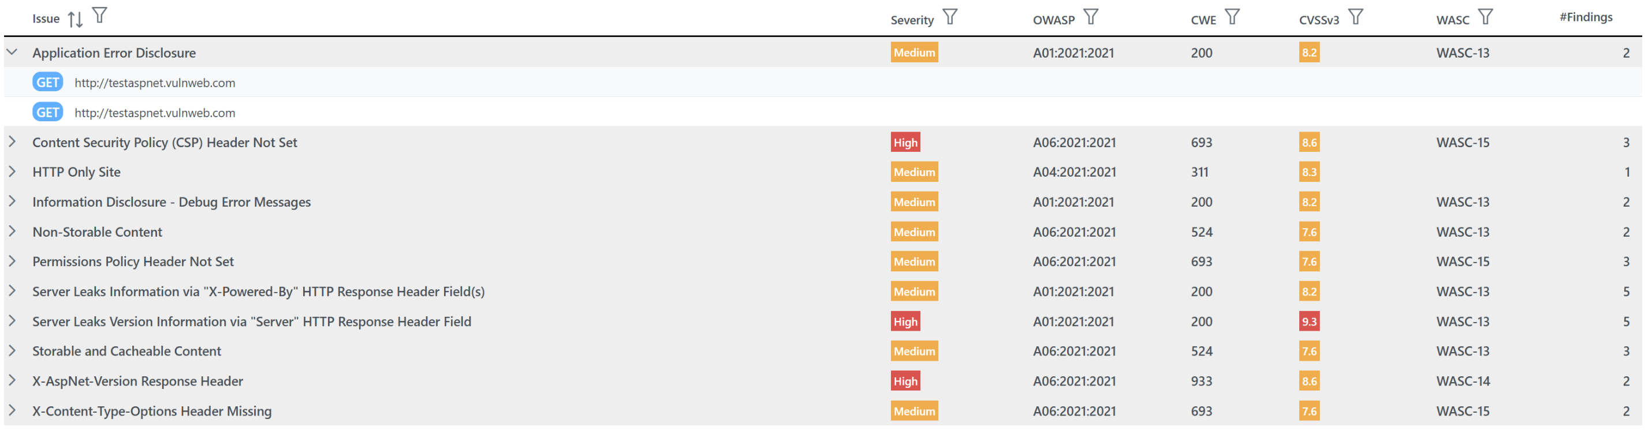Open the Issue column filter icon

coord(100,16)
